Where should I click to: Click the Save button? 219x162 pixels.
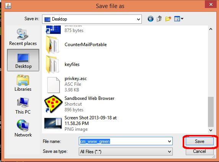tap(200, 141)
